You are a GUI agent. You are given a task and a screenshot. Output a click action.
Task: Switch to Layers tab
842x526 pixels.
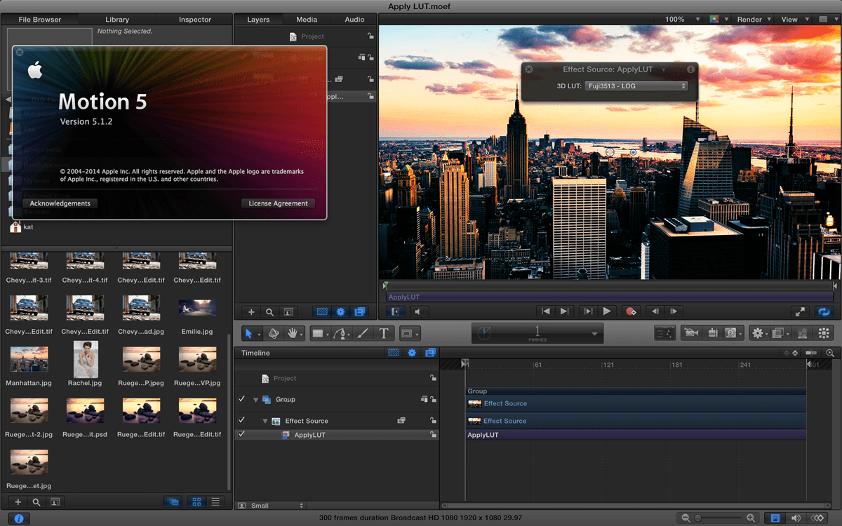[258, 20]
